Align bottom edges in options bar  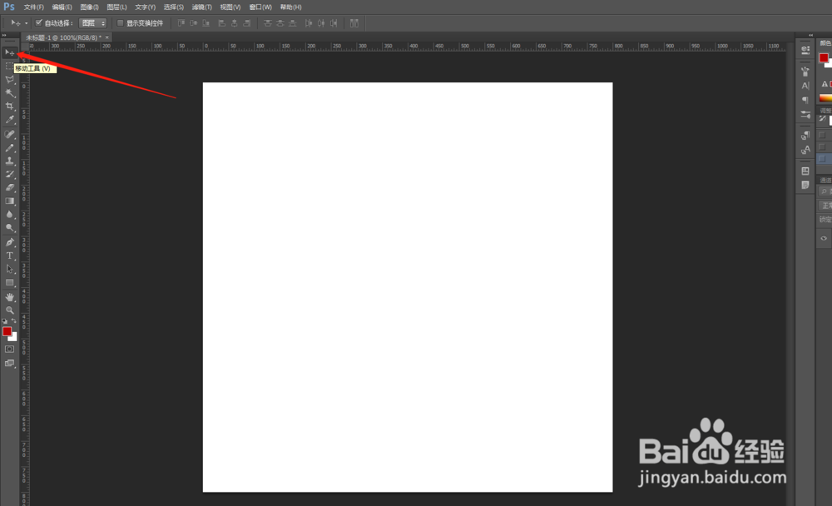[206, 23]
